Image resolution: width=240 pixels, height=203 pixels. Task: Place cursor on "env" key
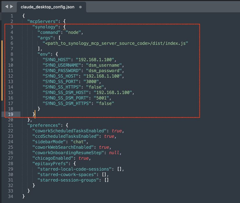pos(44,54)
